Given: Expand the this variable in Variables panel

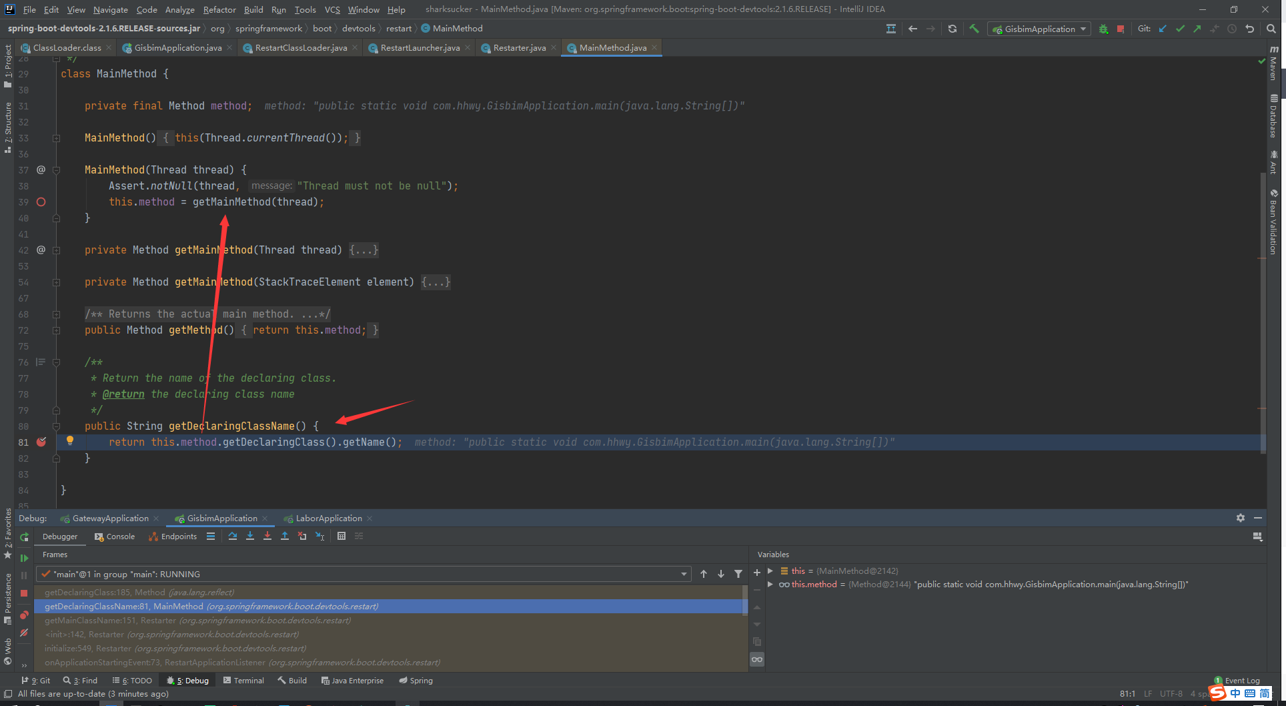Looking at the screenshot, I should [x=770, y=571].
